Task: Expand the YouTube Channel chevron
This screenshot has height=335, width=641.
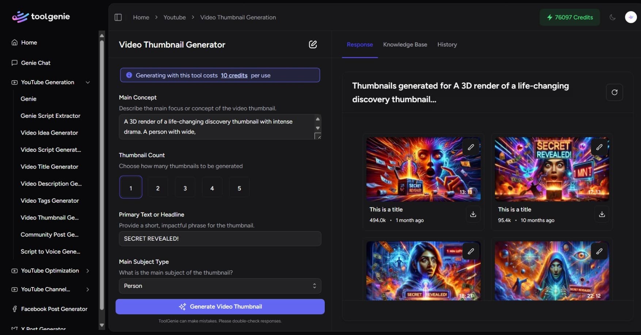Action: (x=88, y=289)
